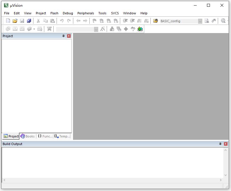Toggle the Build Output panel pin
The image size is (231, 191).
[x=220, y=144]
